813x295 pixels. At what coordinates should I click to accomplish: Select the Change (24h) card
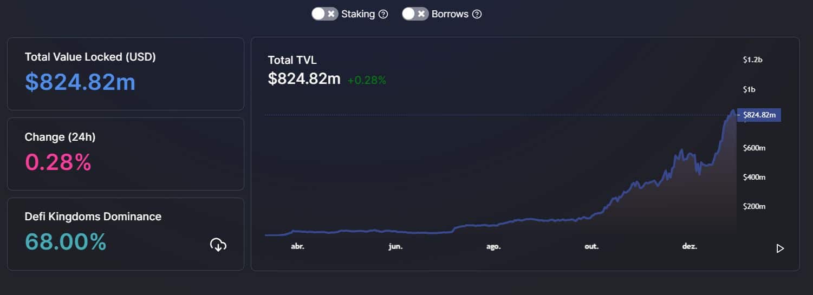pos(126,154)
